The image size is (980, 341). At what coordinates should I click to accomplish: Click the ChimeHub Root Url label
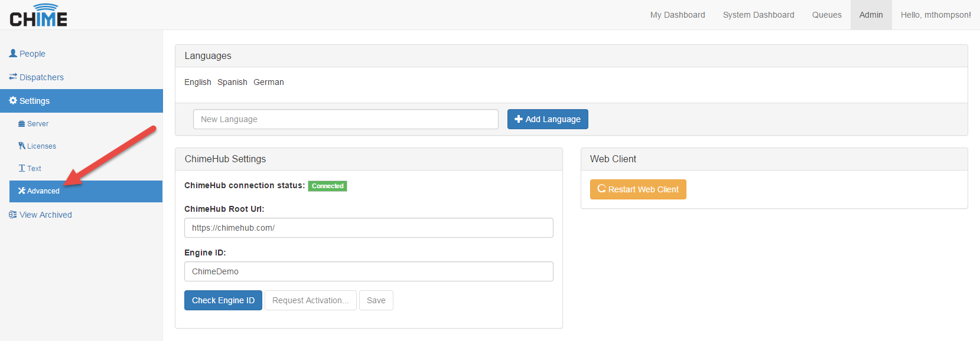click(x=224, y=209)
